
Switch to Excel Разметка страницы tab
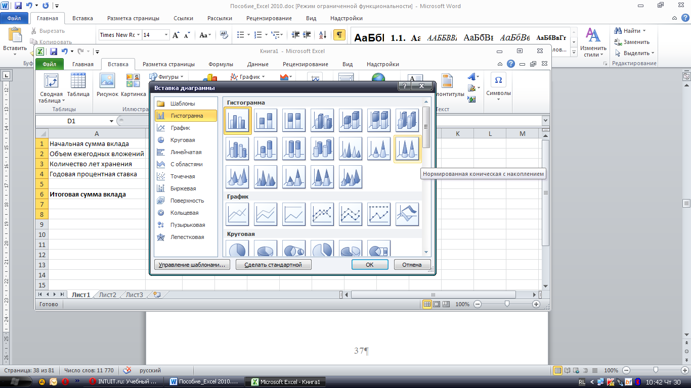point(168,64)
